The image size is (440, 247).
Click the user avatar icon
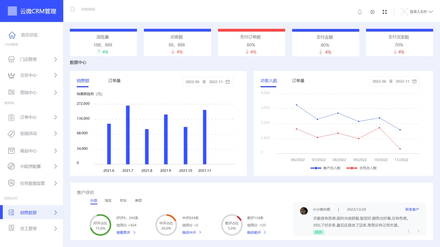point(404,12)
